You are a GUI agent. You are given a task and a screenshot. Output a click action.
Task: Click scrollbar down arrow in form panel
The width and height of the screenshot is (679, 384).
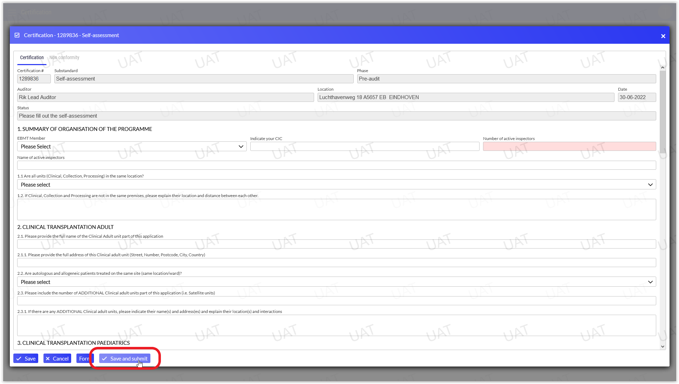[662, 347]
